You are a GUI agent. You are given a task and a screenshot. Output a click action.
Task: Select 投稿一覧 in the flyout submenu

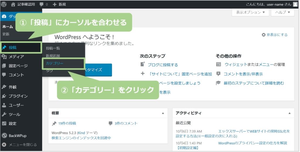click(53, 48)
